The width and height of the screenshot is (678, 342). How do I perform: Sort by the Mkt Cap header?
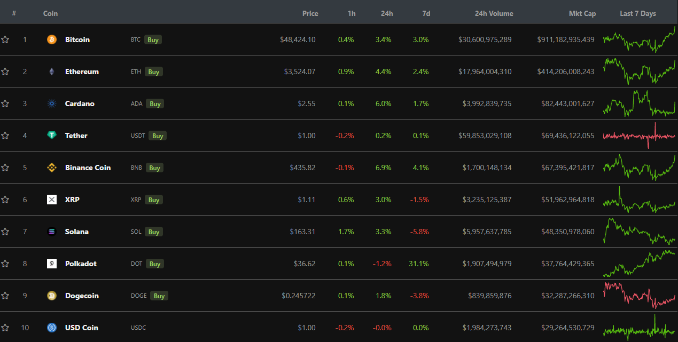(582, 13)
